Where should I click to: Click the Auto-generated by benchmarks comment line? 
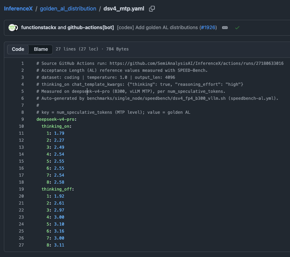[157, 98]
